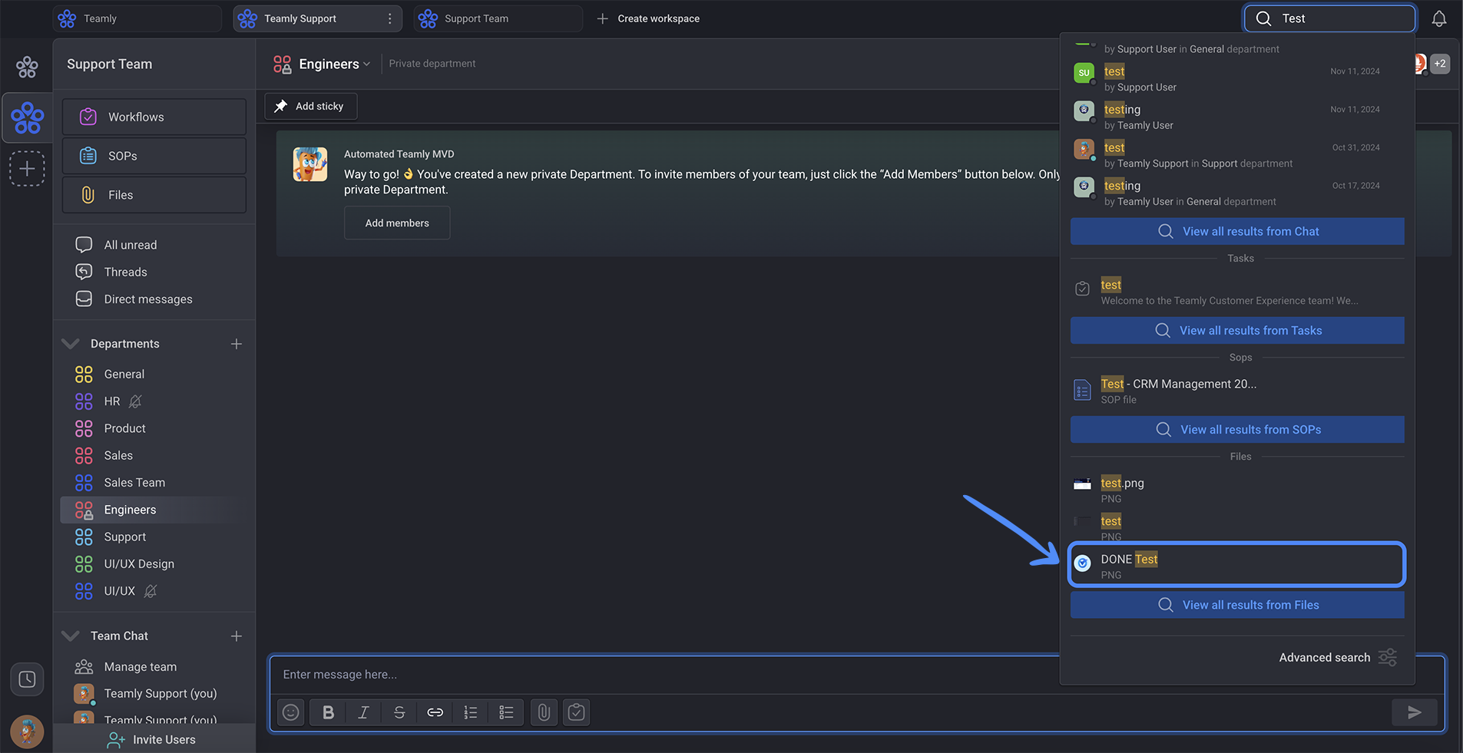This screenshot has height=753, width=1463.
Task: Toggle bold formatting
Action: (x=328, y=712)
